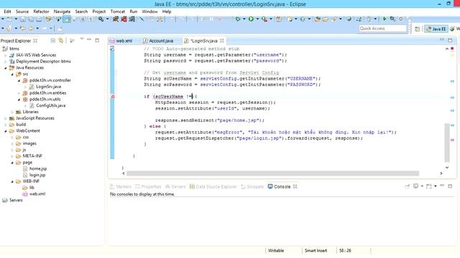Minimize the Project Explorer panel
This screenshot has height=258, width=460.
89,39
